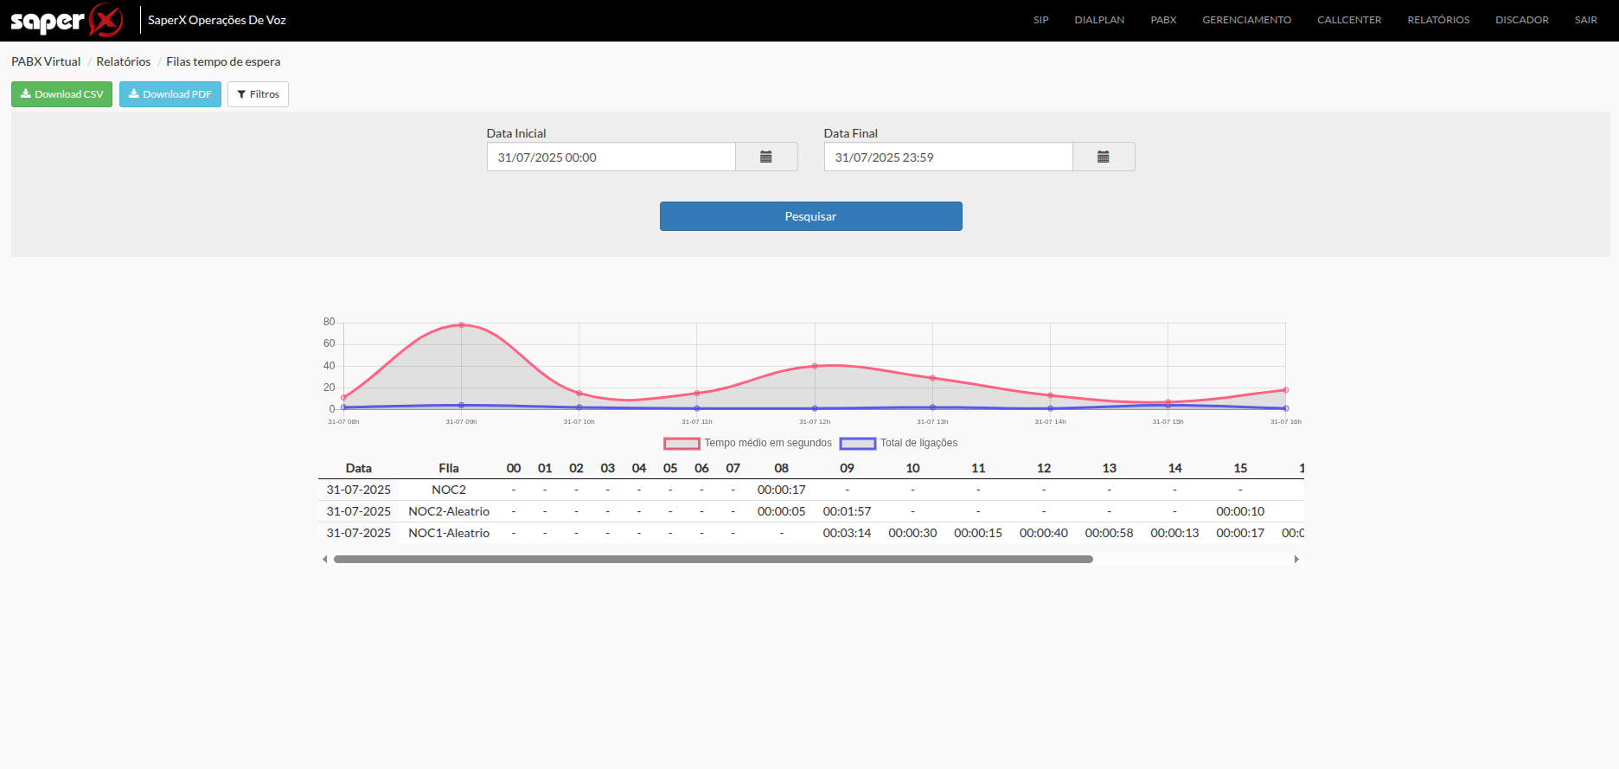Viewport: 1619px width, 769px height.
Task: Click the scrollbar right arrow
Action: [x=1296, y=559]
